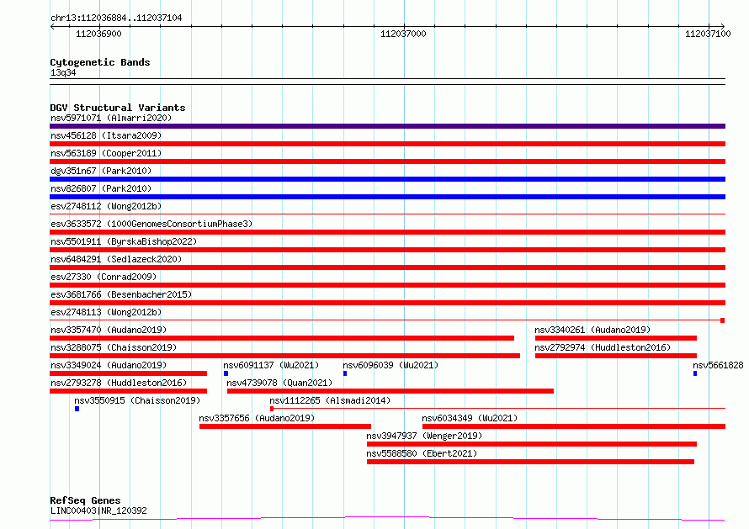
Task: Select nsv3288075 (Chaisson2019) label
Action: pos(114,347)
